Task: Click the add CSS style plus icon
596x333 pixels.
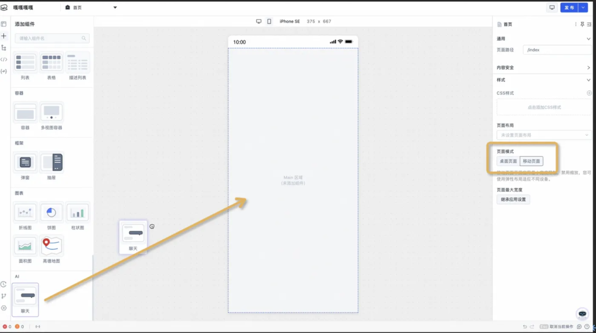Action: [589, 93]
